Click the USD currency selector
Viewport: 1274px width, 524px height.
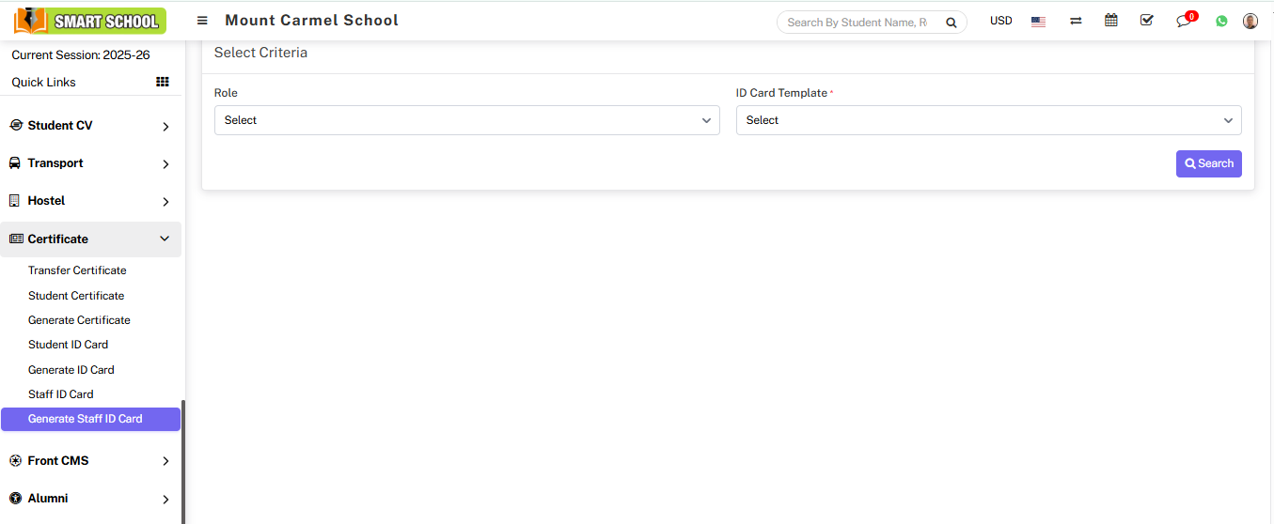(x=1000, y=21)
